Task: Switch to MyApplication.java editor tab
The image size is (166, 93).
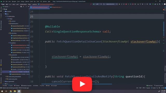Action: click(56, 7)
